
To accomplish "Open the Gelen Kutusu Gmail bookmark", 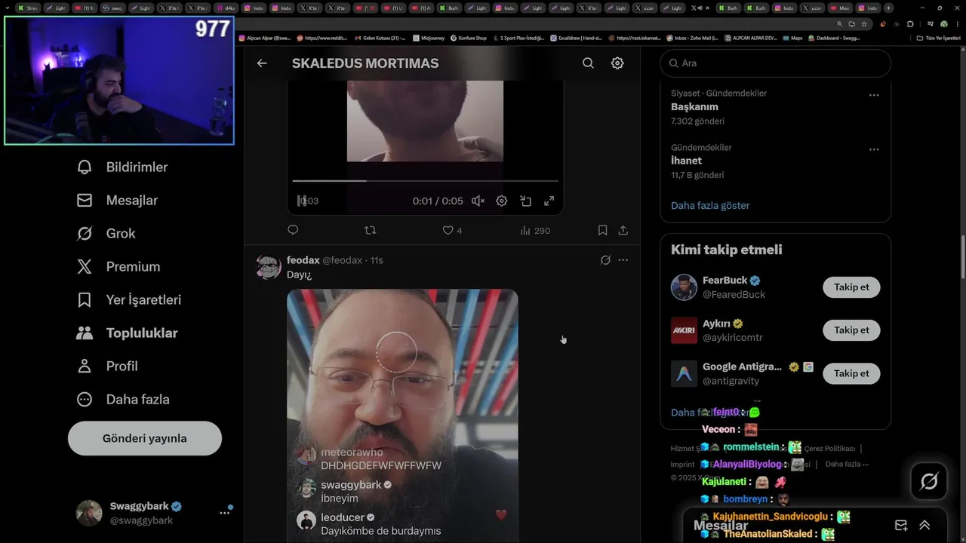I will click(x=380, y=38).
